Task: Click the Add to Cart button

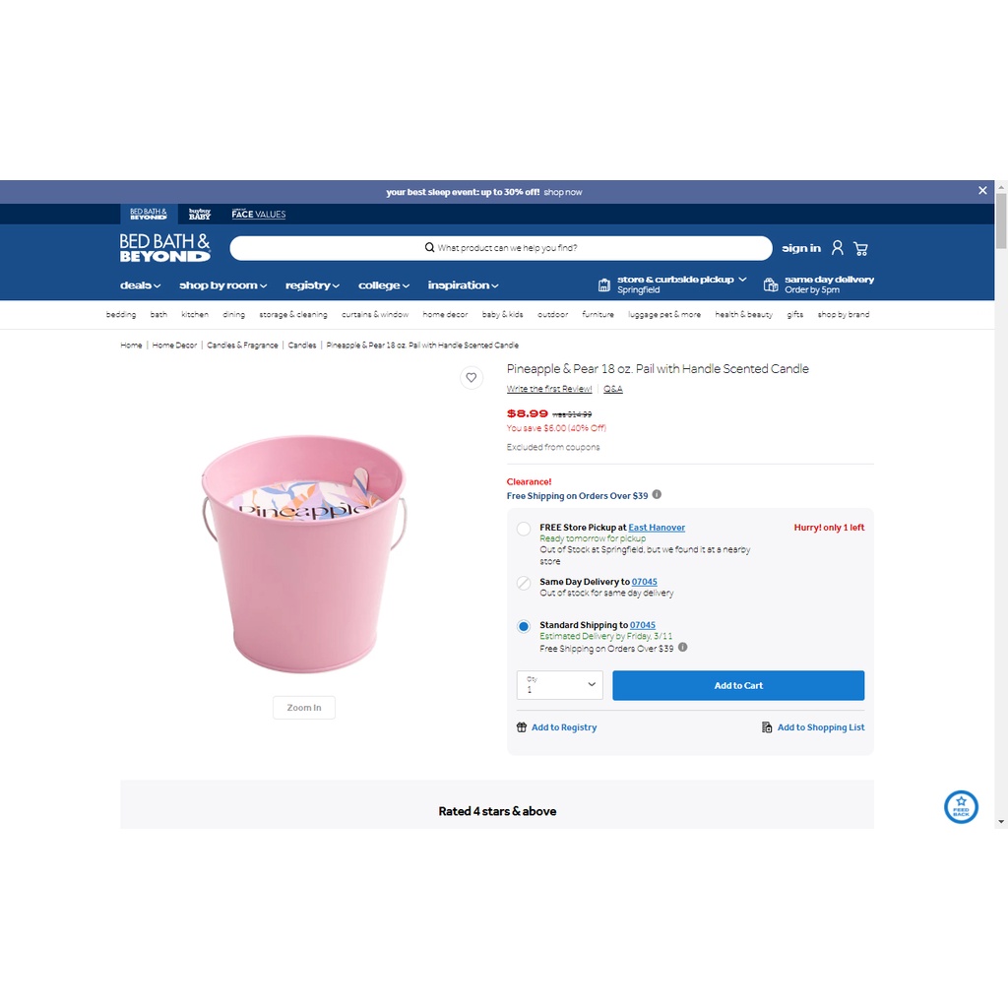Action: (738, 685)
